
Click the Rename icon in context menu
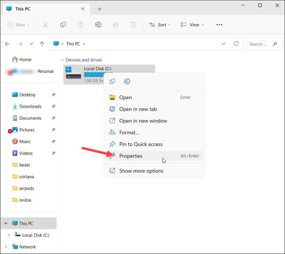tap(127, 81)
